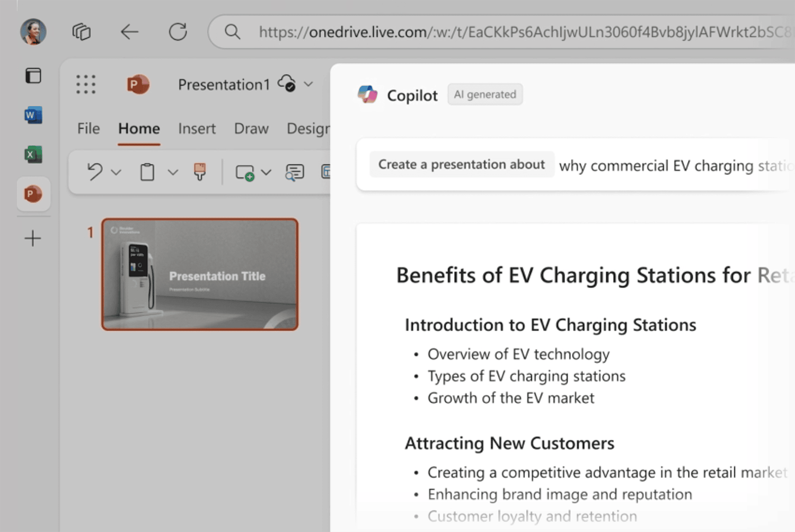The image size is (795, 532).
Task: Toggle the vertical tabs sidebar icon
Action: (x=33, y=76)
